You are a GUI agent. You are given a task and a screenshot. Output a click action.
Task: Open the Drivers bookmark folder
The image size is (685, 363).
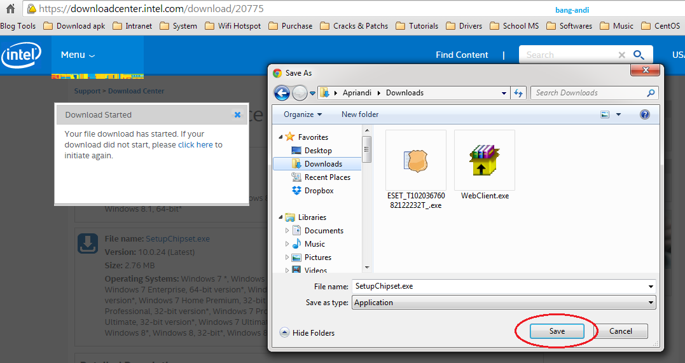point(464,26)
